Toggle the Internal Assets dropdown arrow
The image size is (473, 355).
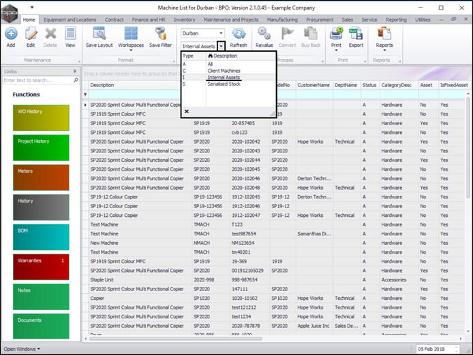point(221,46)
